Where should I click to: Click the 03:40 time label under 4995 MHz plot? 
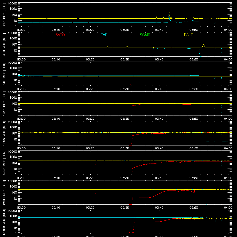[x=159, y=178]
